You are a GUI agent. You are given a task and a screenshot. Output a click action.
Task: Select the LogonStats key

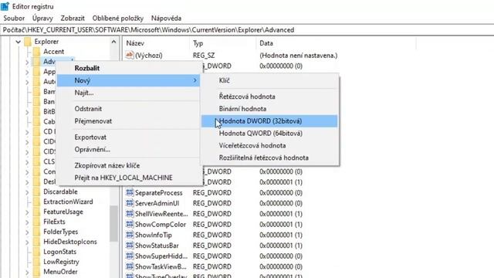(60, 252)
